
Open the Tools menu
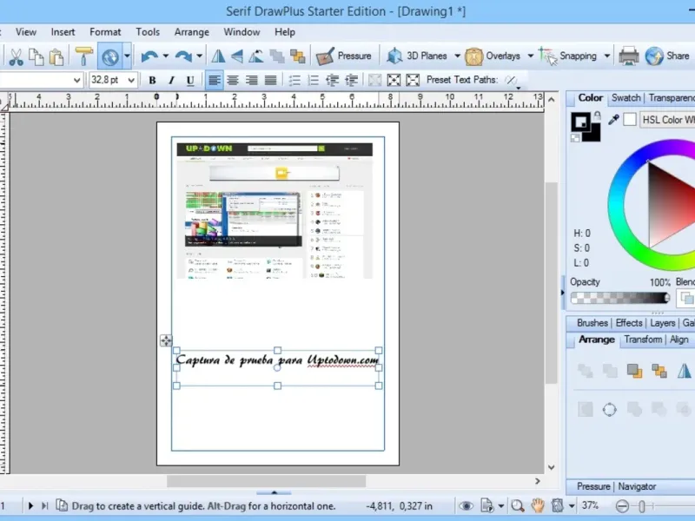click(148, 32)
